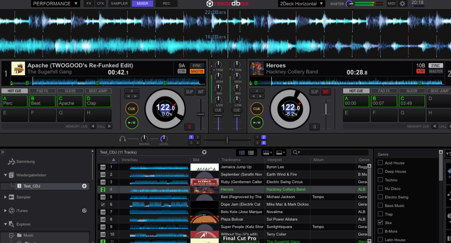Click the iTunes refresh icon
The height and width of the screenshot is (243, 451).
[84, 211]
